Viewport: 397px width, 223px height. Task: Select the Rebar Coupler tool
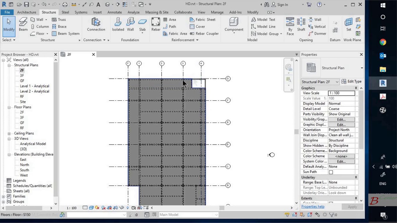point(204,33)
